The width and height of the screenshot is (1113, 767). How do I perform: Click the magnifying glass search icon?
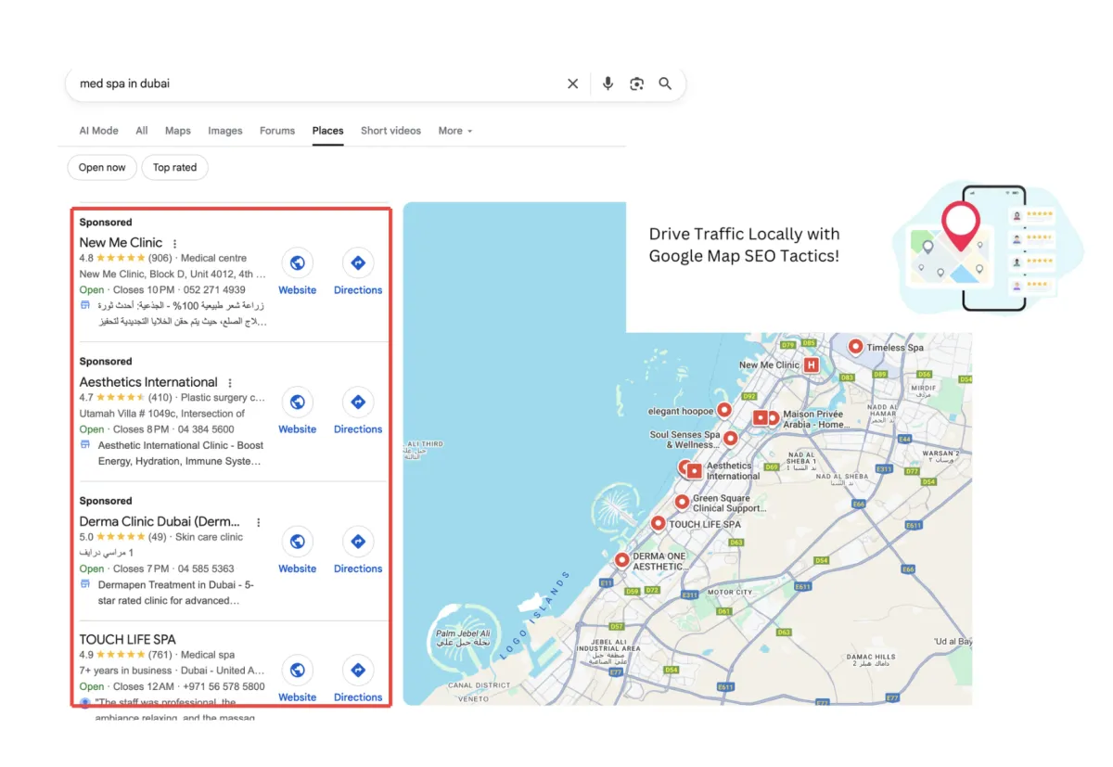(x=665, y=83)
